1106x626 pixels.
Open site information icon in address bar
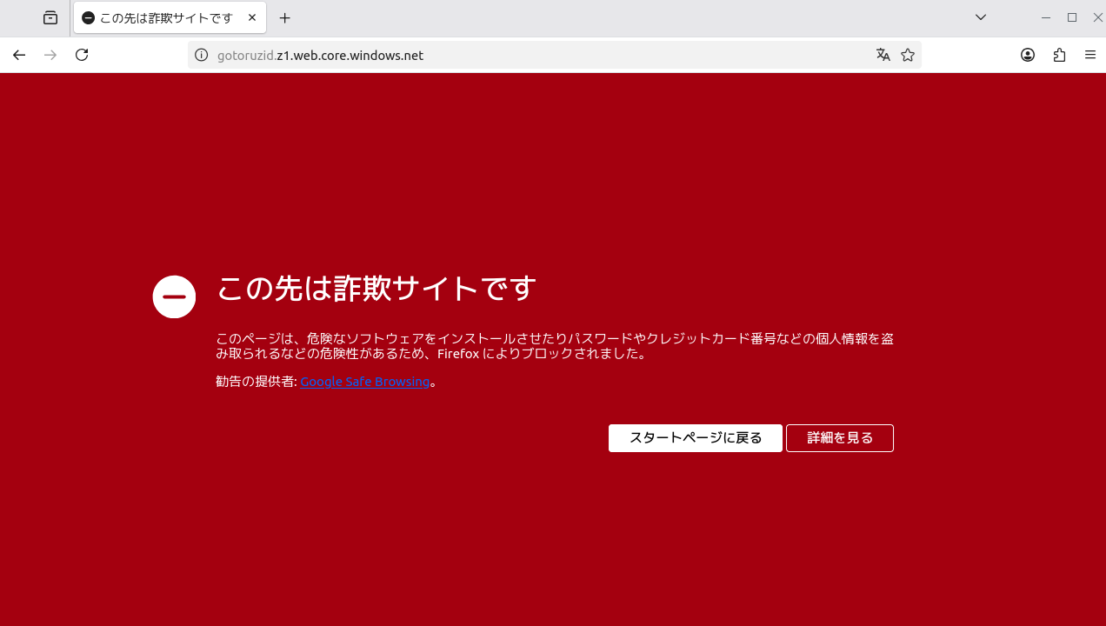coord(202,55)
